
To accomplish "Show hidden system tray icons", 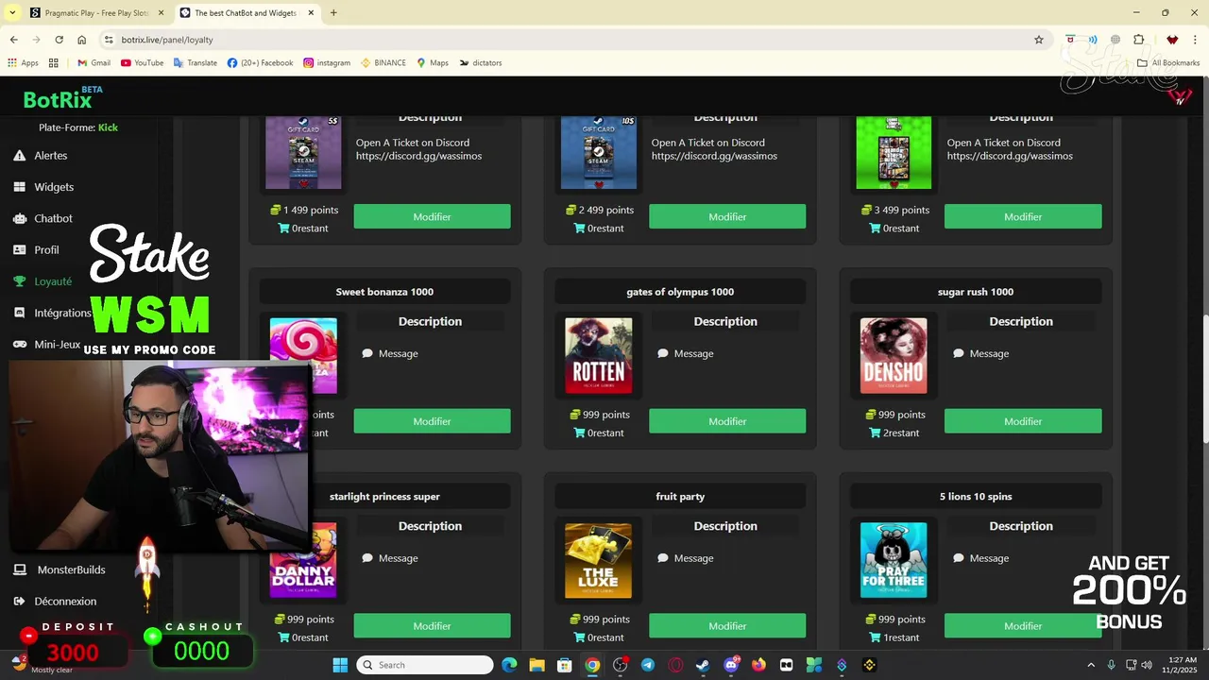I will (x=1091, y=665).
